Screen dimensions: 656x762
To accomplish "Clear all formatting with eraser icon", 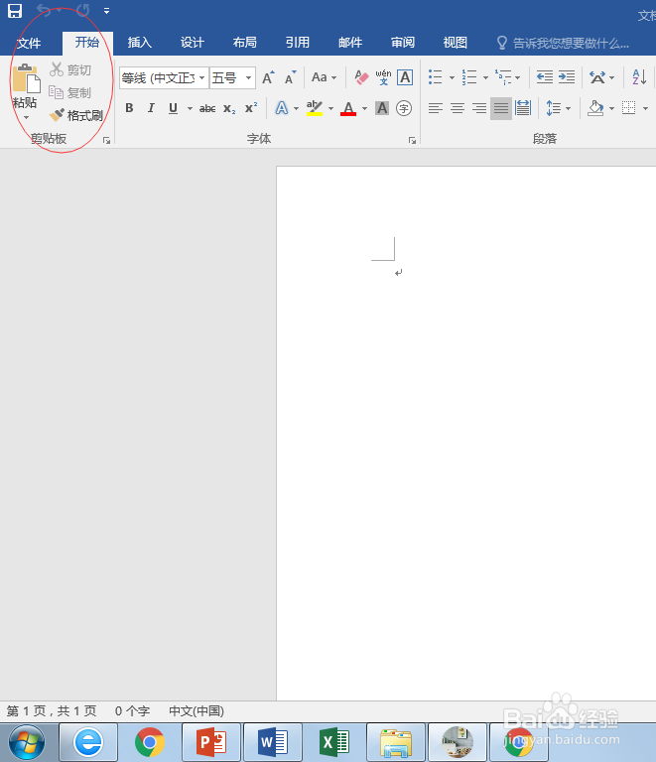I will point(361,77).
